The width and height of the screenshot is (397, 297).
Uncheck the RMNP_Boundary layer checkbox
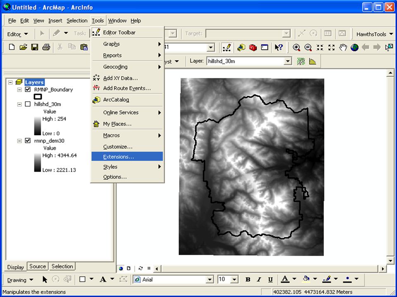pos(28,90)
